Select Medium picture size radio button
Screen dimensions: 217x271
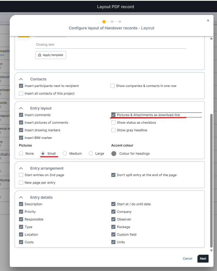(65, 154)
